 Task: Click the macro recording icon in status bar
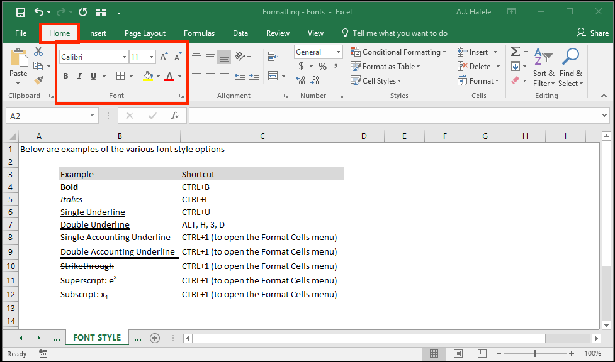43,354
